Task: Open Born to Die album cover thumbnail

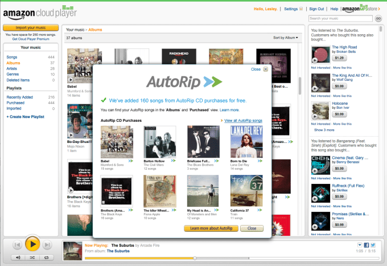Action: pos(246,142)
